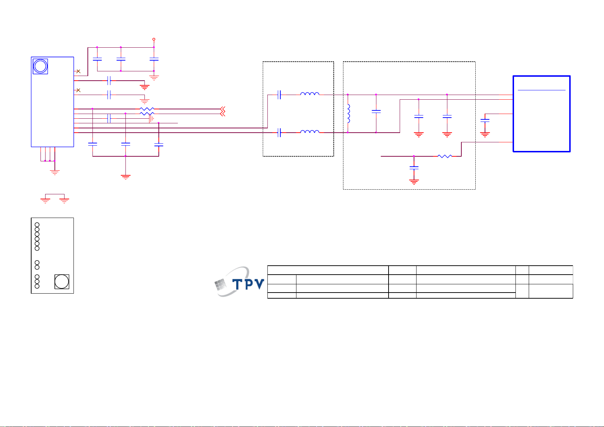The width and height of the screenshot is (604, 427).
Task: Click the small sideways ground symbol beside the stacked resistors
Action: (152, 118)
